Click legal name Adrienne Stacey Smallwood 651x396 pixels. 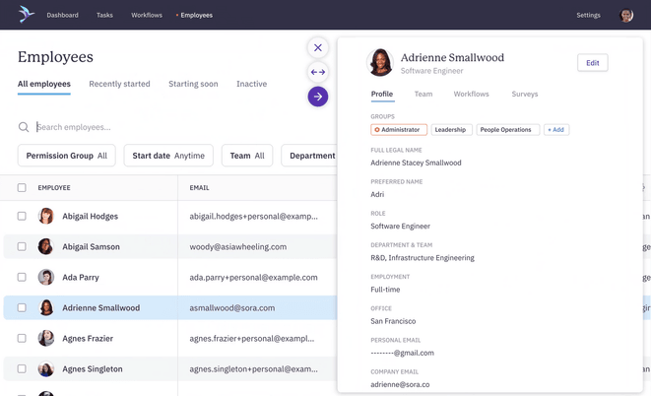point(416,163)
